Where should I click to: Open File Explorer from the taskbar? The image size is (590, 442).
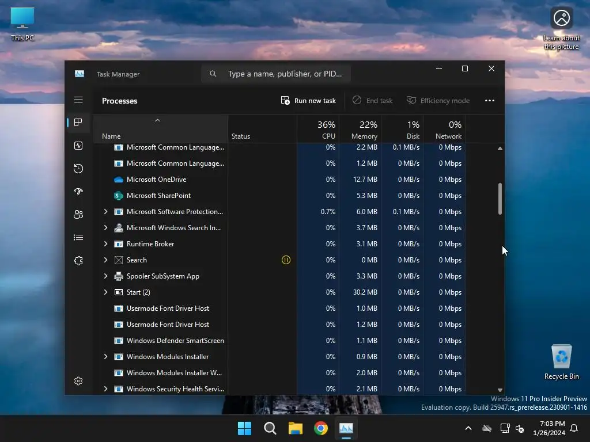click(296, 428)
